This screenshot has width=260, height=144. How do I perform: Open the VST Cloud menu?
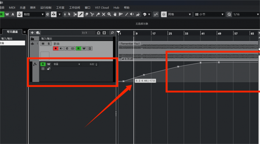tap(102, 8)
